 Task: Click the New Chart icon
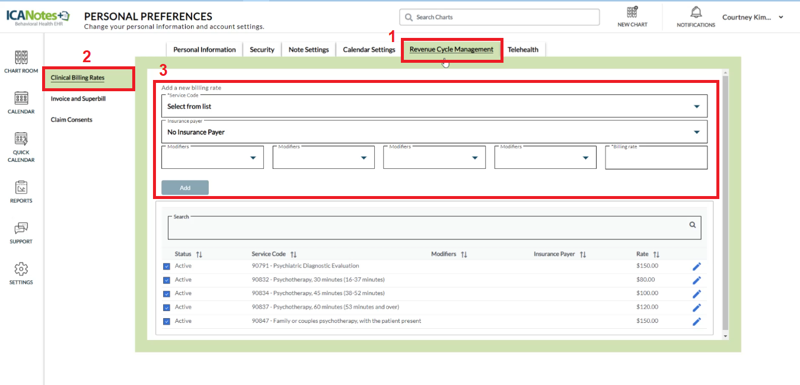pos(632,13)
